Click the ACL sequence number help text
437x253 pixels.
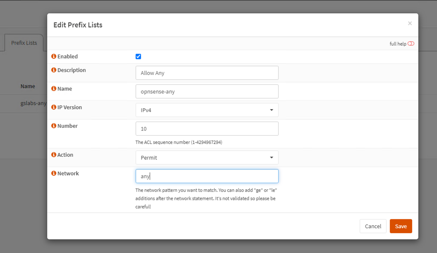[179, 142]
